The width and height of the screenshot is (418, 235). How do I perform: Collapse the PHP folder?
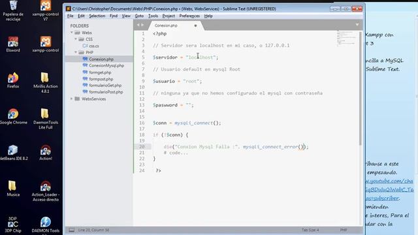76,52
